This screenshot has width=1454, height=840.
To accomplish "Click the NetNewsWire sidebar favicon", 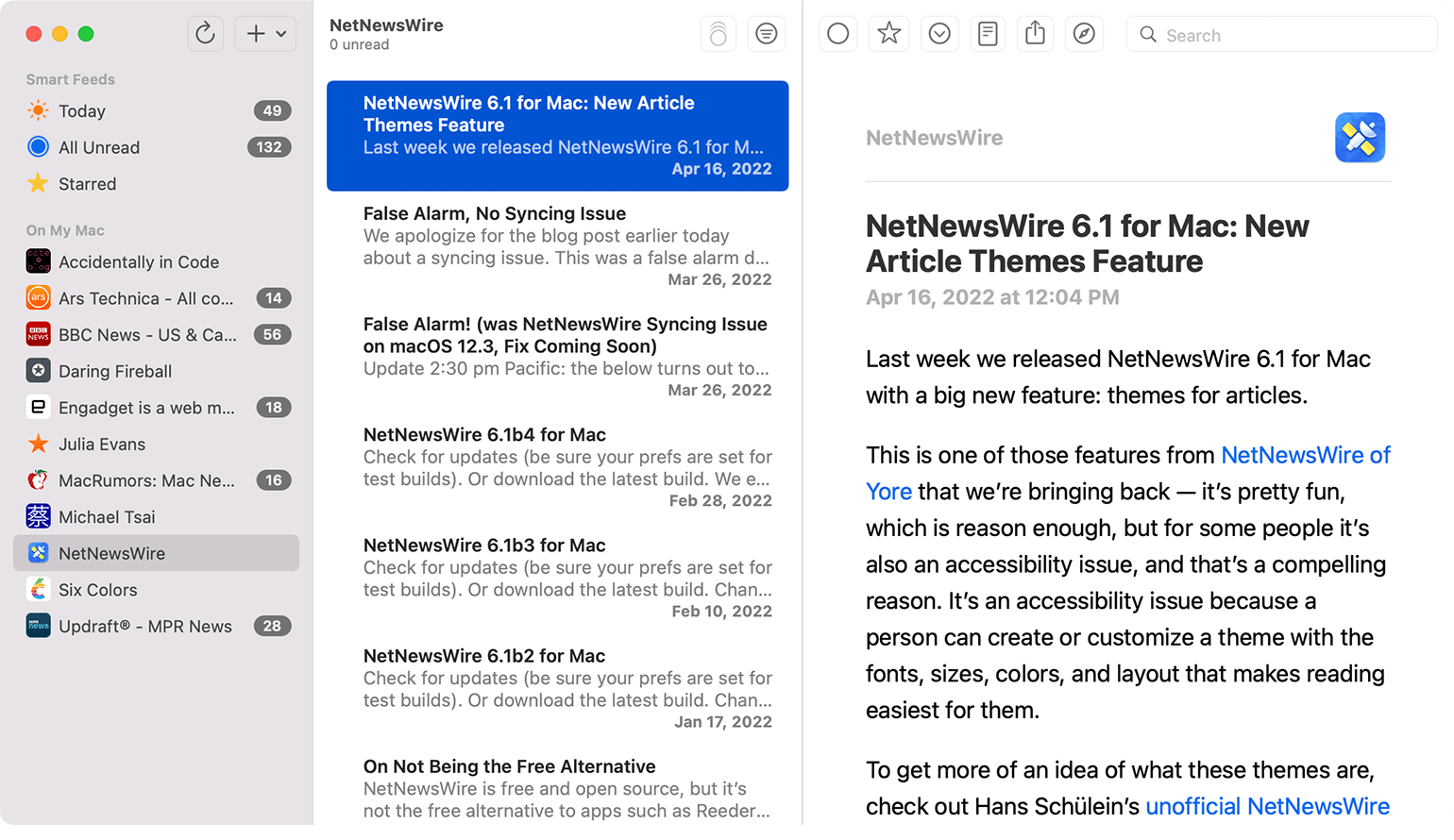I will pyautogui.click(x=38, y=553).
